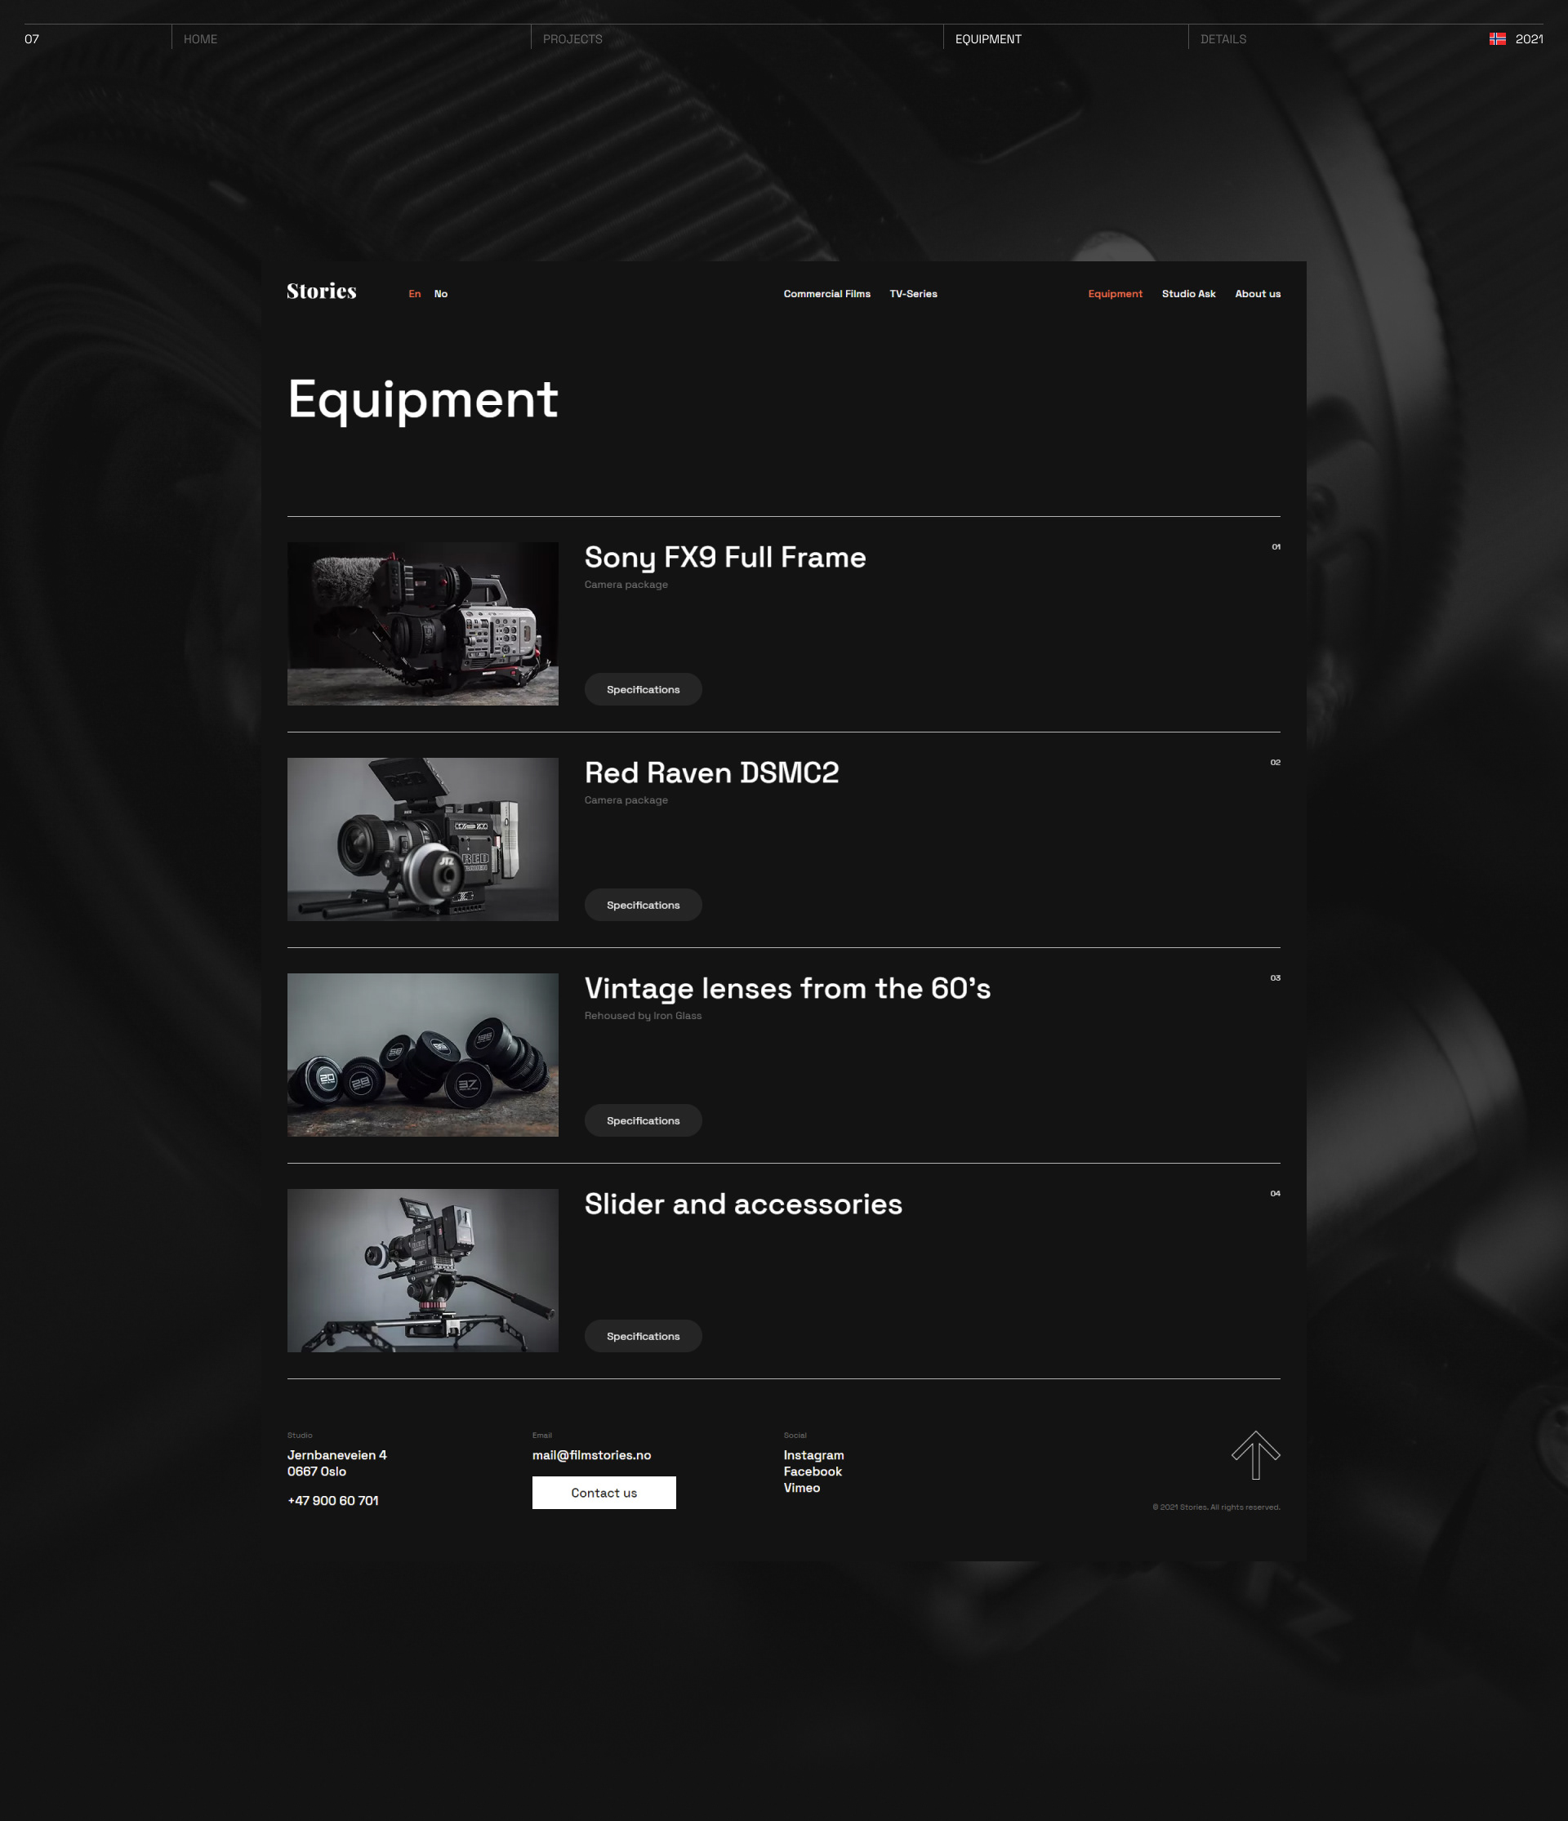Switch to the DETAILS tab
This screenshot has width=1568, height=1821.
[1223, 38]
